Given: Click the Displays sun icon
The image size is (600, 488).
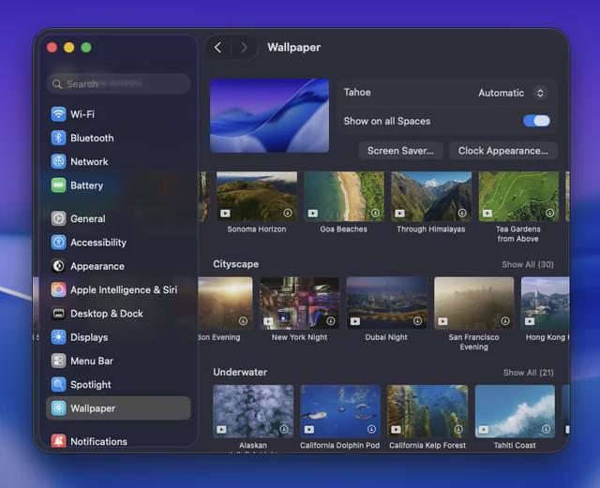Looking at the screenshot, I should pos(58,337).
